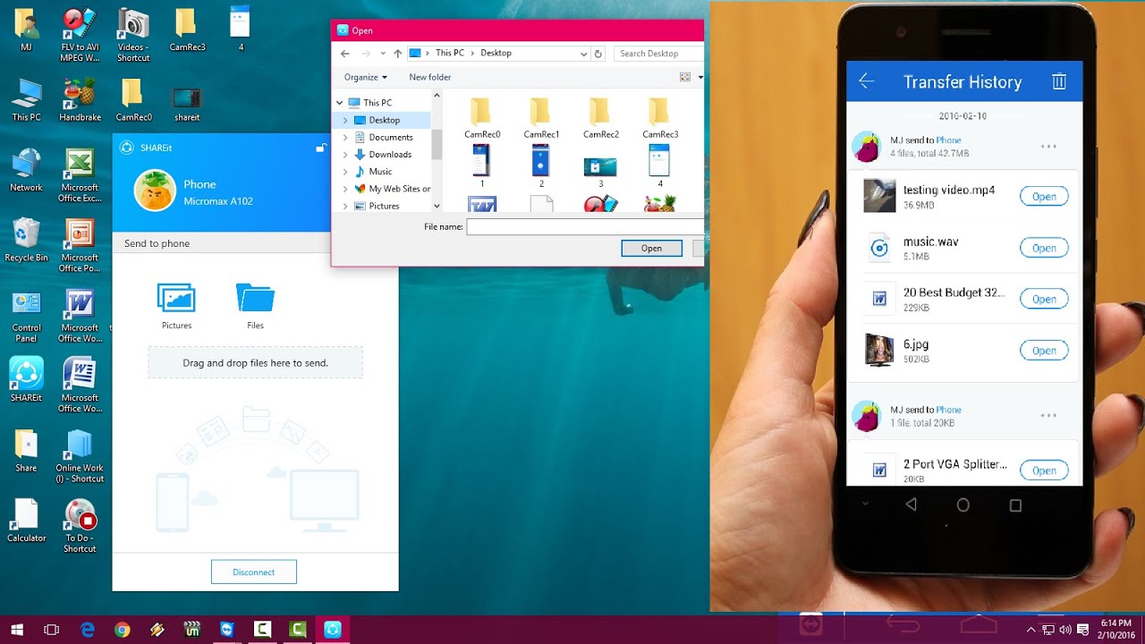1145x644 pixels.
Task: Open the Control Panel desktop icon
Action: coord(26,317)
